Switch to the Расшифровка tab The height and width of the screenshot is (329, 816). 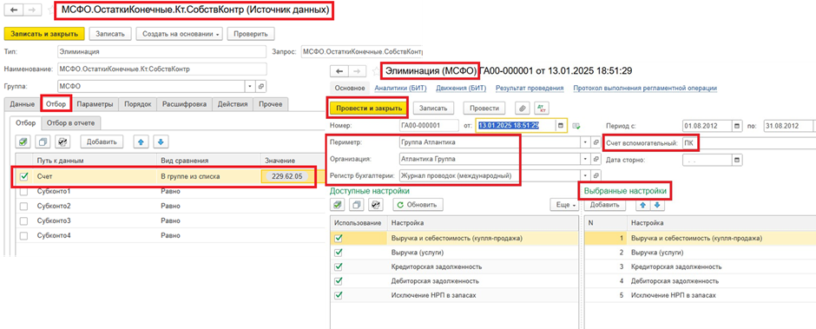(x=184, y=104)
